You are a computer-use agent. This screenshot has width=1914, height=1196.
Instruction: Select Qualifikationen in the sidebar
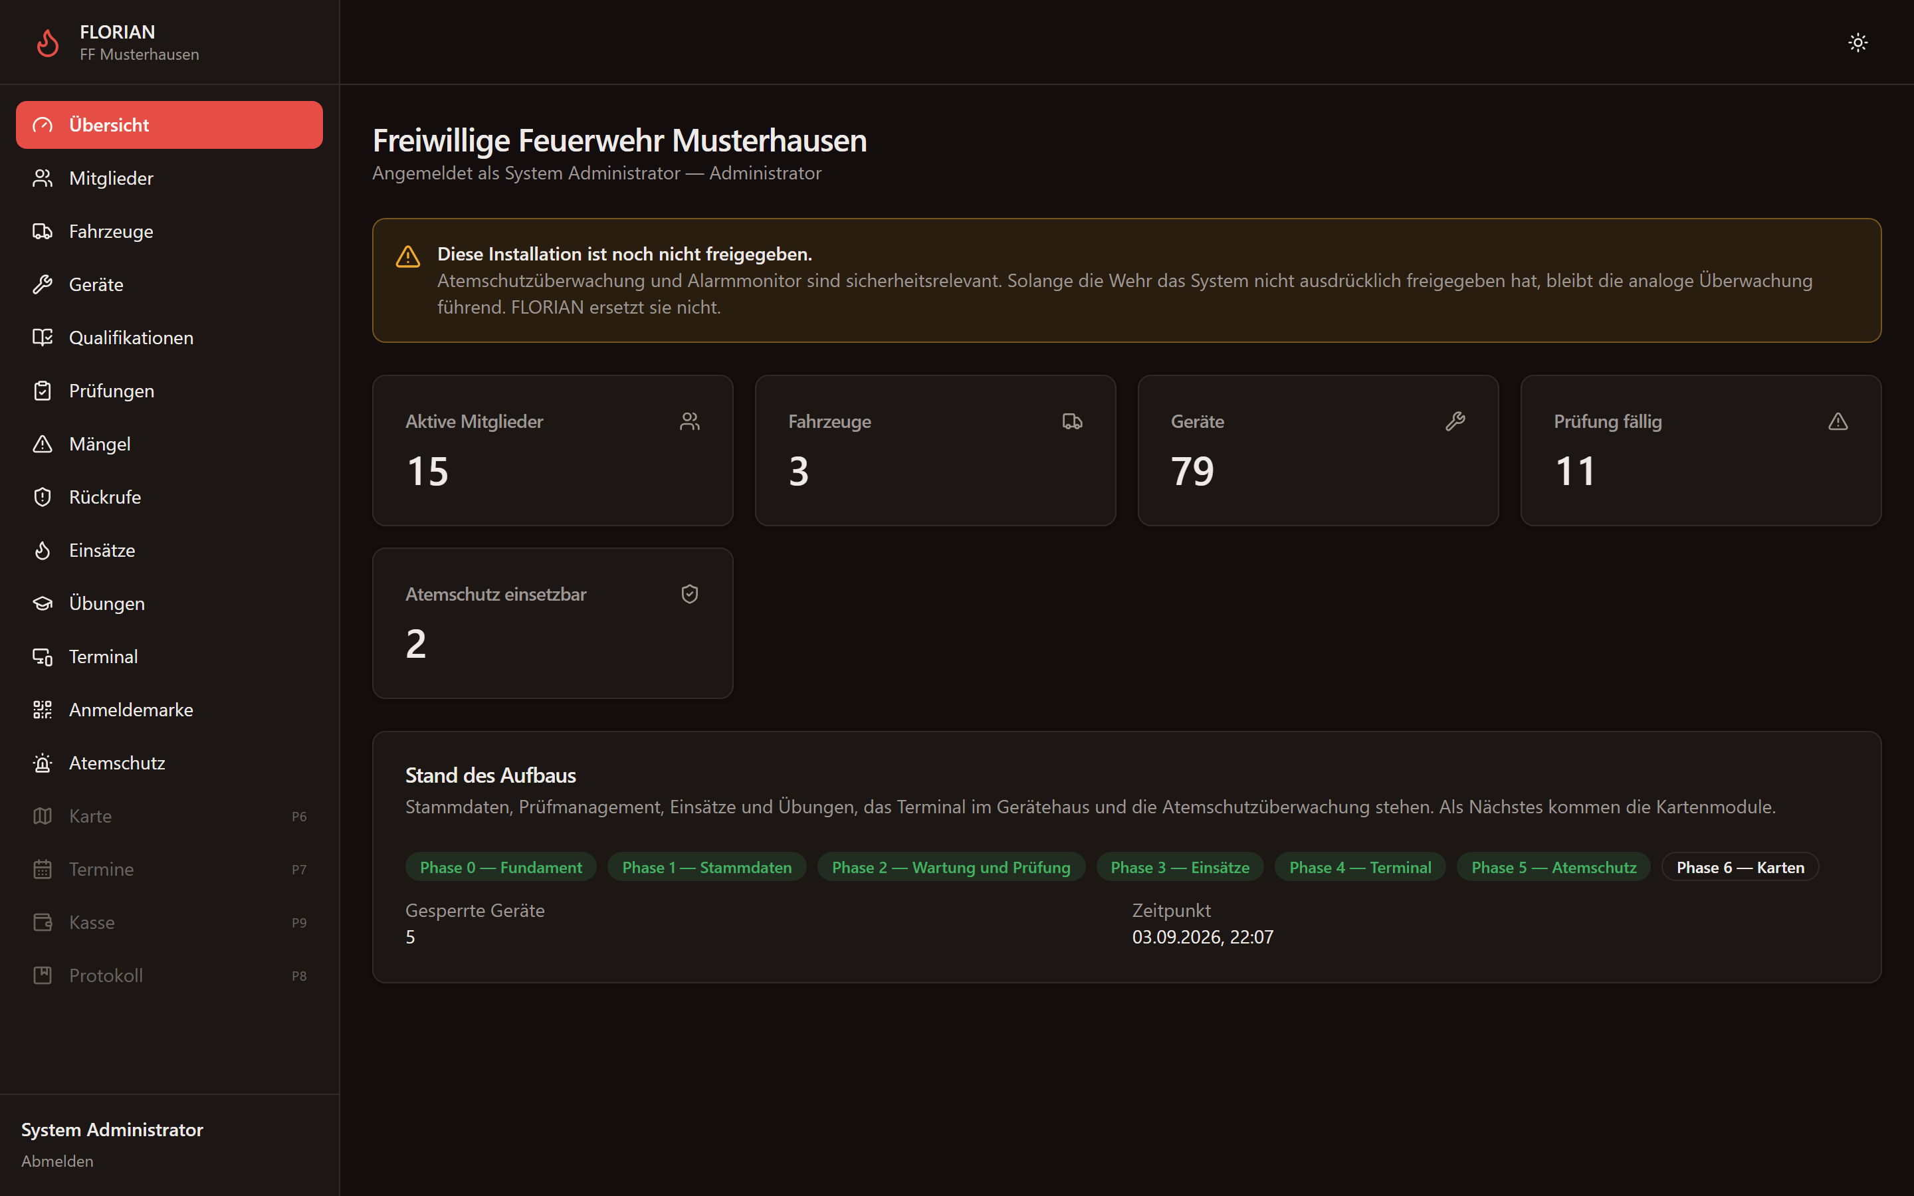169,337
